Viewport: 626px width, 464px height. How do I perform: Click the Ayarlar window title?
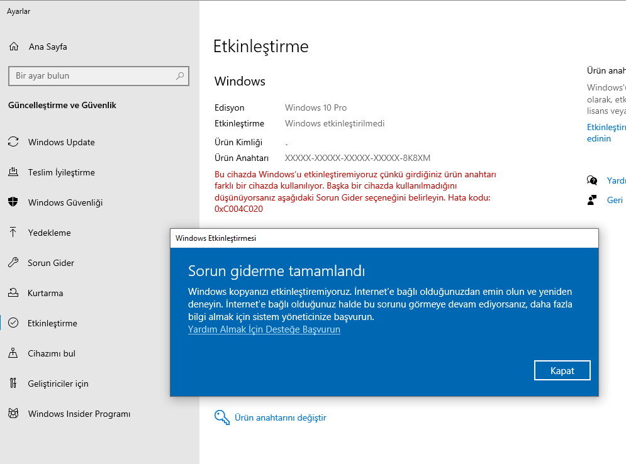point(18,11)
